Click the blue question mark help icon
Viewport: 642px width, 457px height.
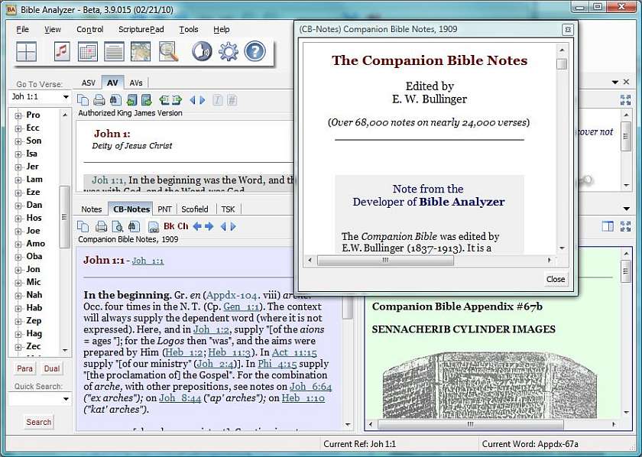coord(255,51)
